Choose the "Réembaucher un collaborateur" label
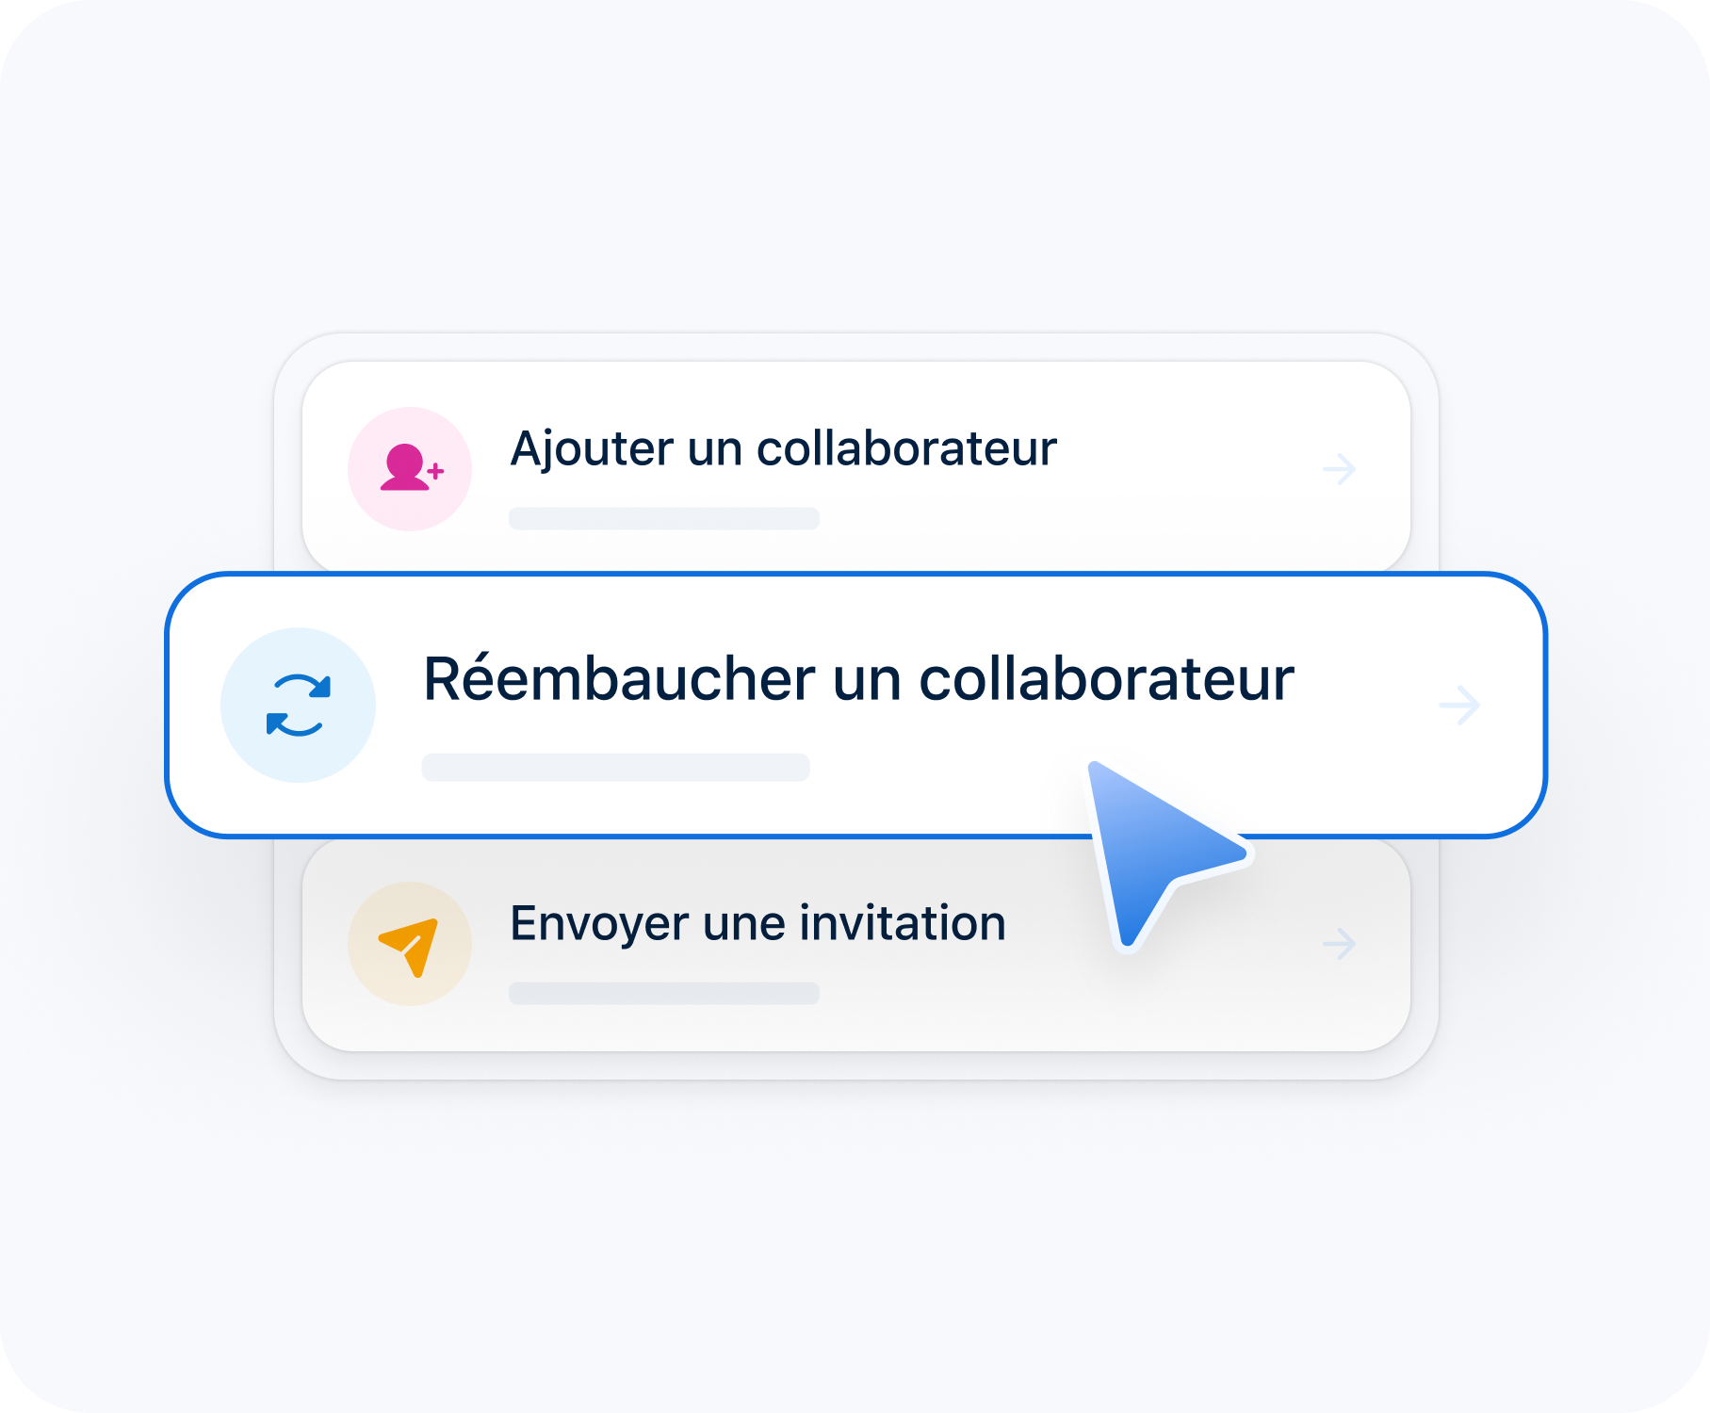The image size is (1710, 1413). click(858, 678)
